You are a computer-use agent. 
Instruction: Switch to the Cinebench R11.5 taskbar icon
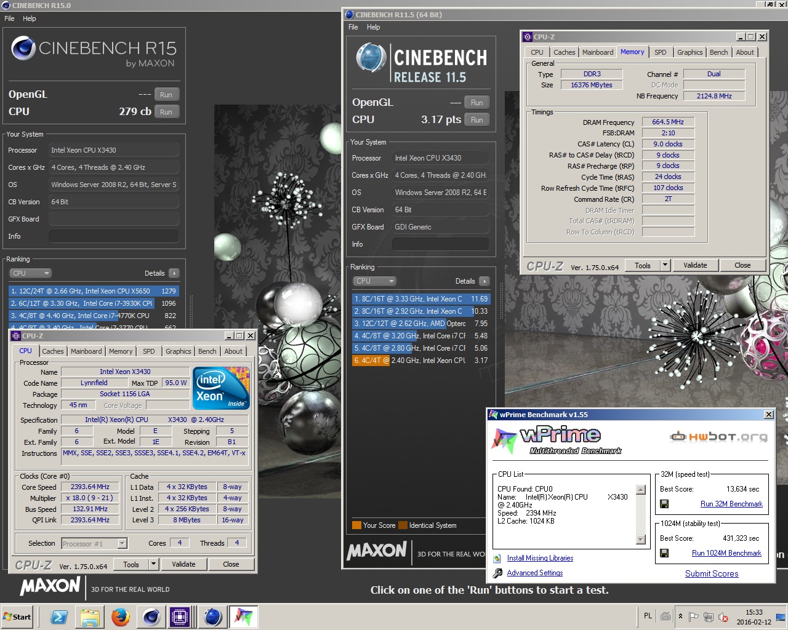pos(212,616)
